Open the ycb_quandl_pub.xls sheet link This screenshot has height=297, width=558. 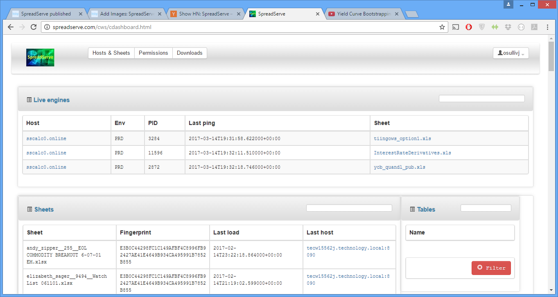[400, 167]
